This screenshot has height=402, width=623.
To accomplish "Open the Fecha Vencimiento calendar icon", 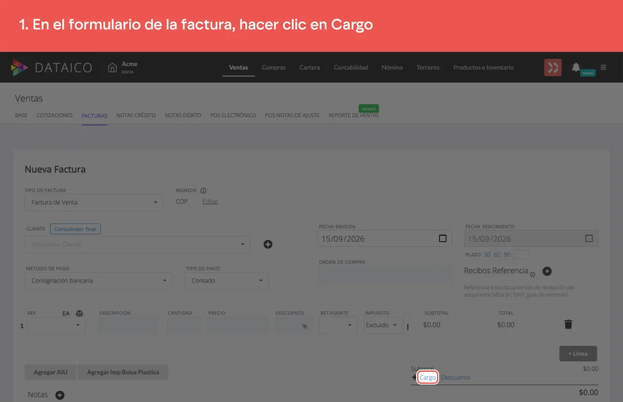I will pos(589,239).
